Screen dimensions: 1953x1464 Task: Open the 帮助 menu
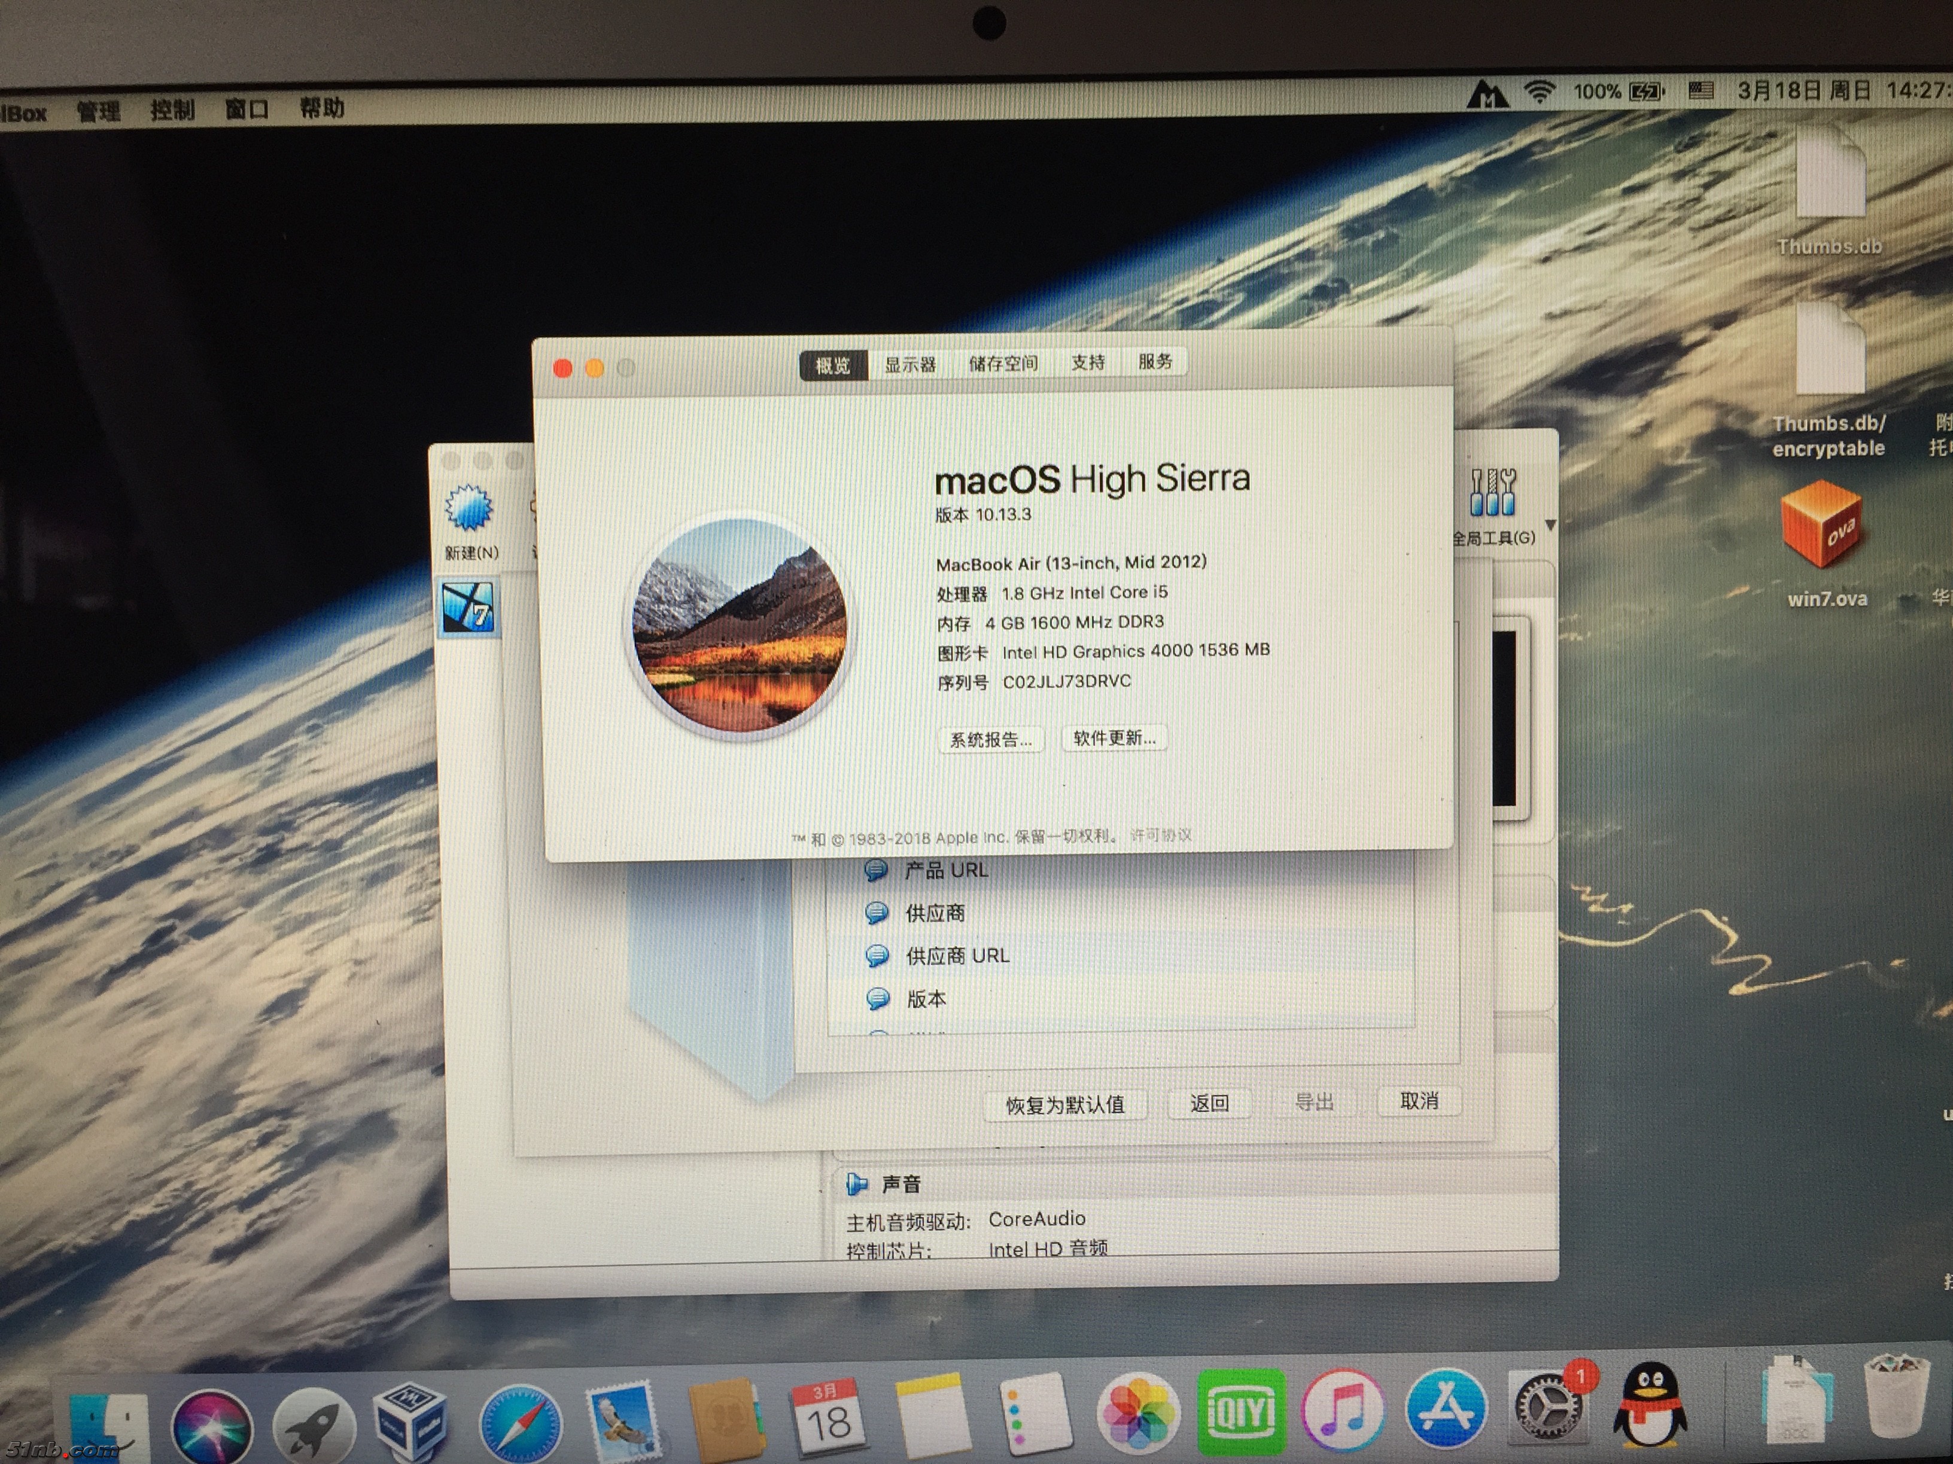tap(321, 108)
